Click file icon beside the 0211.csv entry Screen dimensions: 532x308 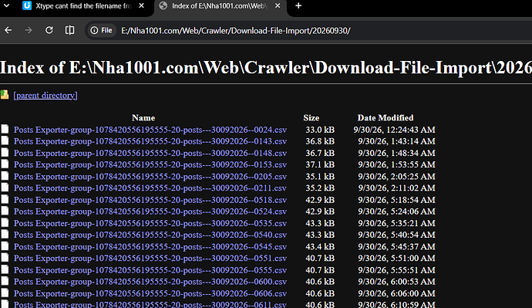pos(5,188)
